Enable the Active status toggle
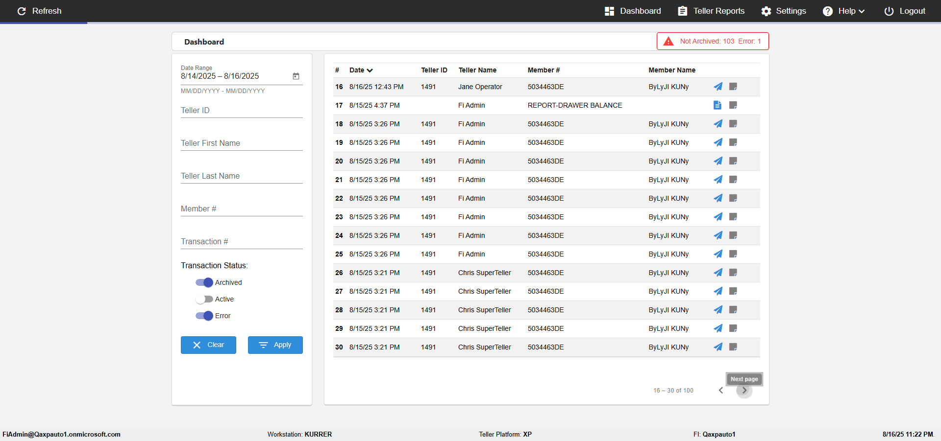 tap(204, 299)
